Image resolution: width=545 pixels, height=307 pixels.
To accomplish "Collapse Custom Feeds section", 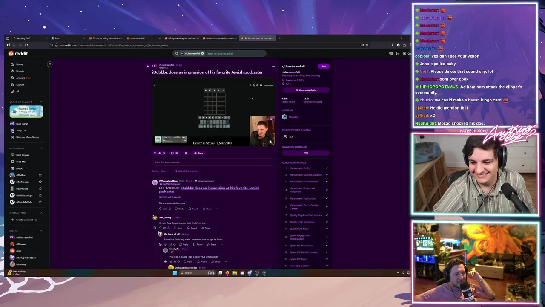I will pyautogui.click(x=41, y=213).
